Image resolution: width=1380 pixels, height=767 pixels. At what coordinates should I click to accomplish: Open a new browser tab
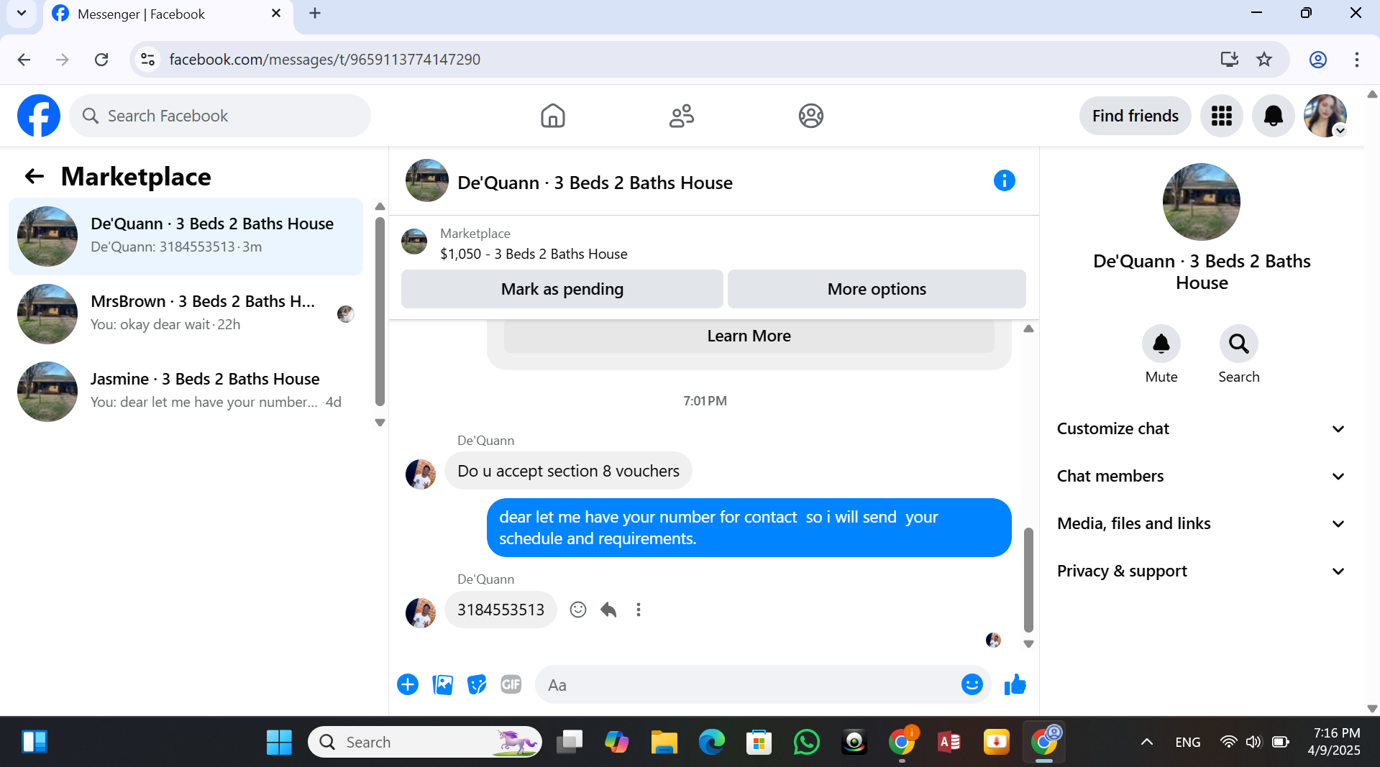(x=315, y=14)
